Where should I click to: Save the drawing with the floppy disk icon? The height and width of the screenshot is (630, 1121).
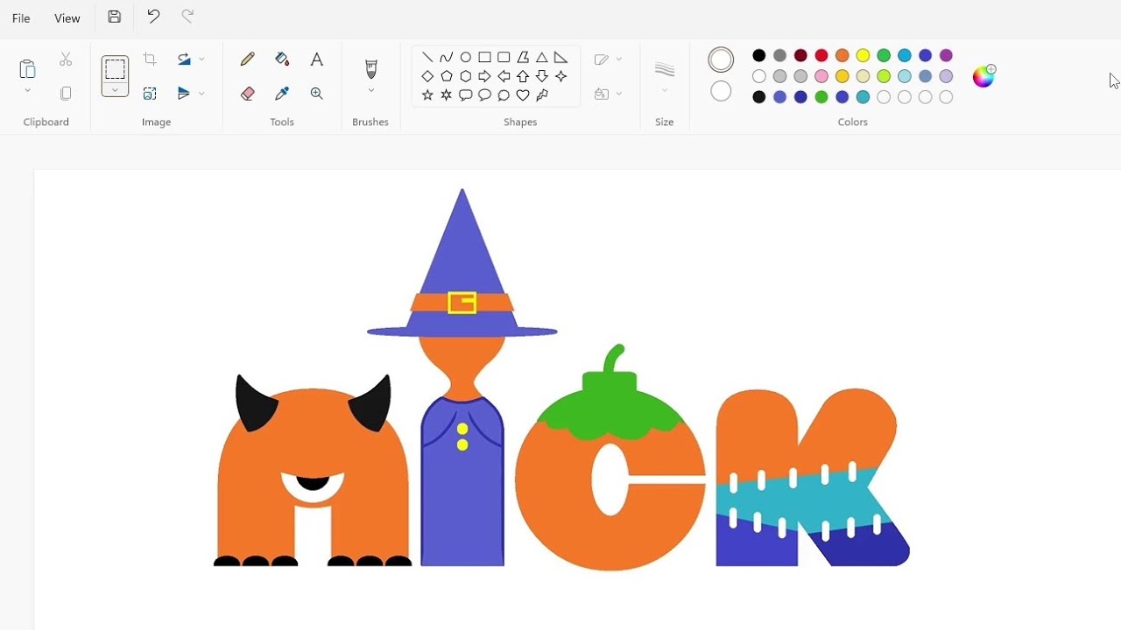point(114,17)
